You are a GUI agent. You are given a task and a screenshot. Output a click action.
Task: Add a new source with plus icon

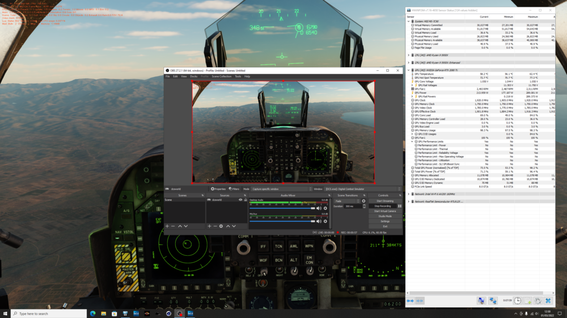209,226
